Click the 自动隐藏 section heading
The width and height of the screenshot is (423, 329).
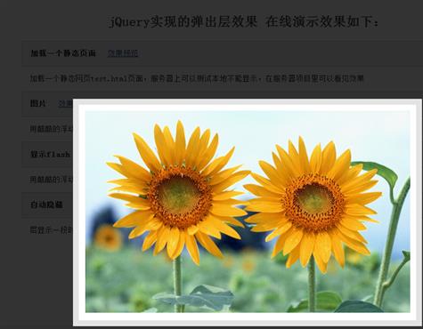point(46,205)
